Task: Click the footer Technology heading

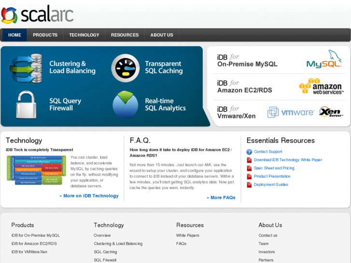Action: (109, 225)
